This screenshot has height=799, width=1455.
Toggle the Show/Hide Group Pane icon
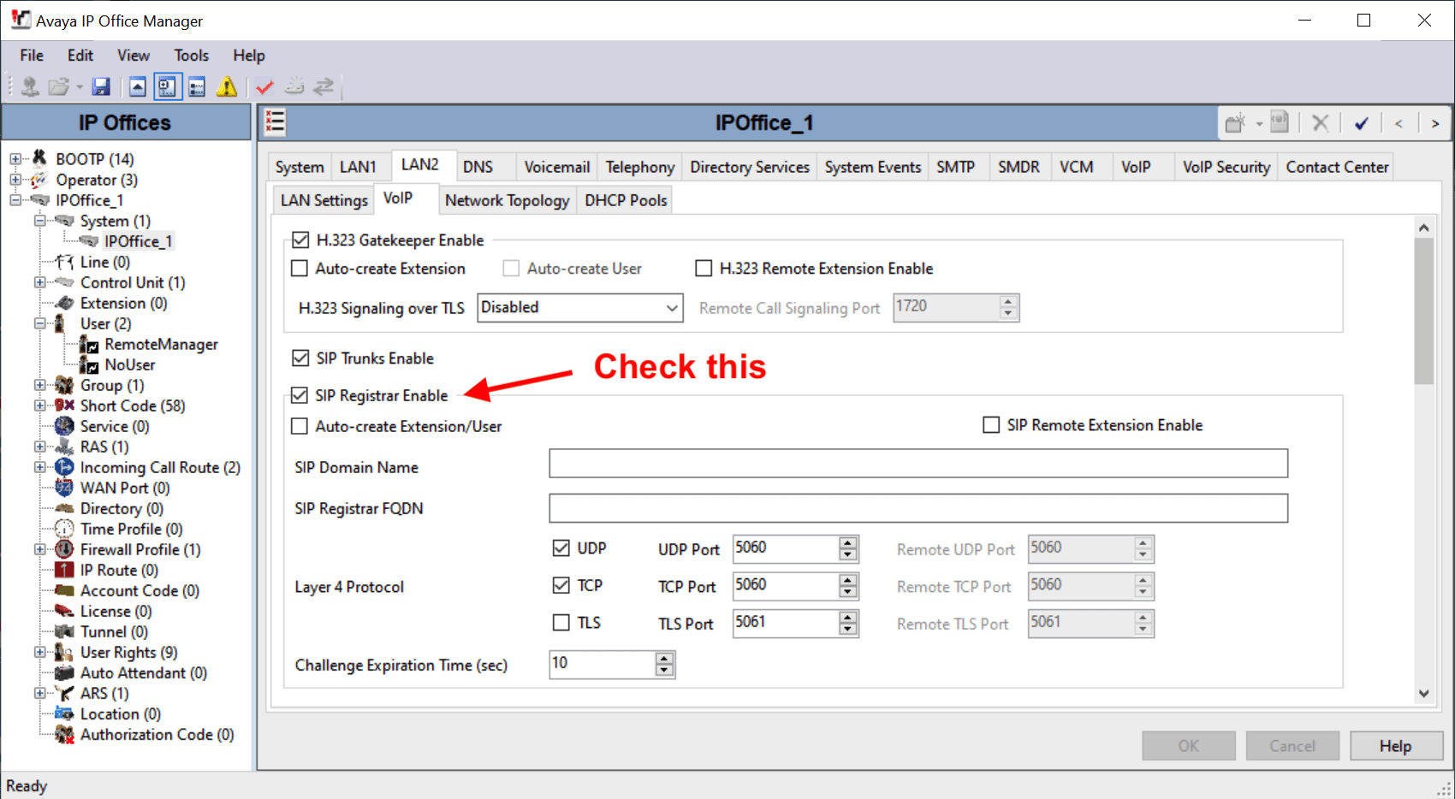click(197, 86)
